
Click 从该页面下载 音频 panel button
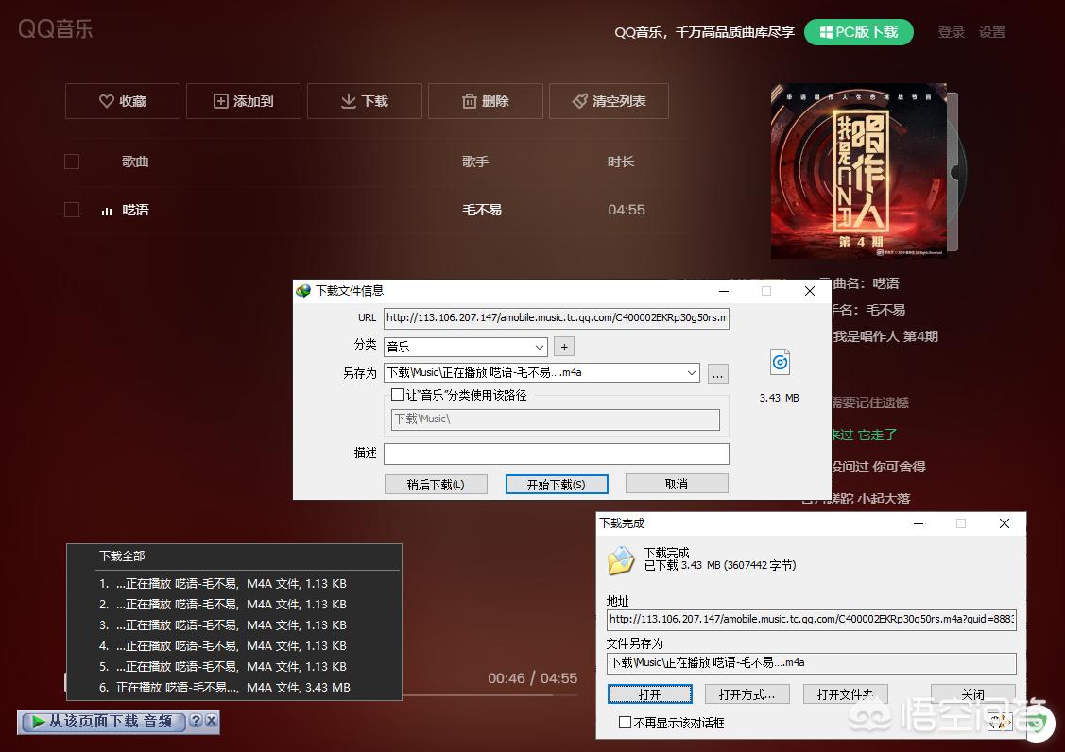103,722
